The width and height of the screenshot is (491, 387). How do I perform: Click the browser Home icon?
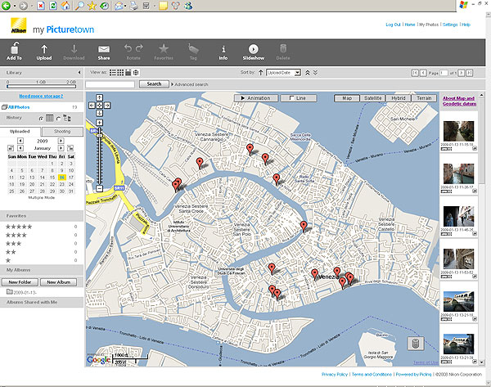tap(65, 6)
